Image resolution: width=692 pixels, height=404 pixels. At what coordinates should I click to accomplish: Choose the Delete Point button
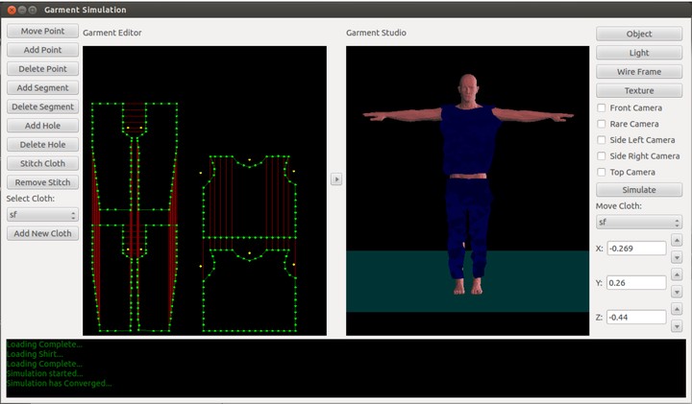click(43, 69)
